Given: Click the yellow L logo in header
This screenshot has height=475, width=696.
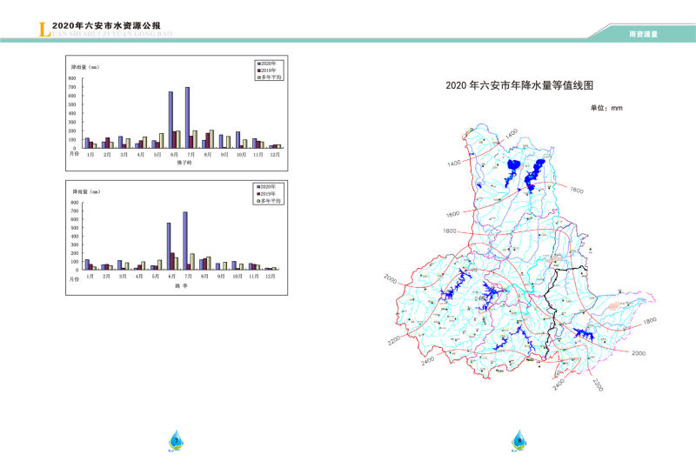Looking at the screenshot, I should tap(45, 30).
